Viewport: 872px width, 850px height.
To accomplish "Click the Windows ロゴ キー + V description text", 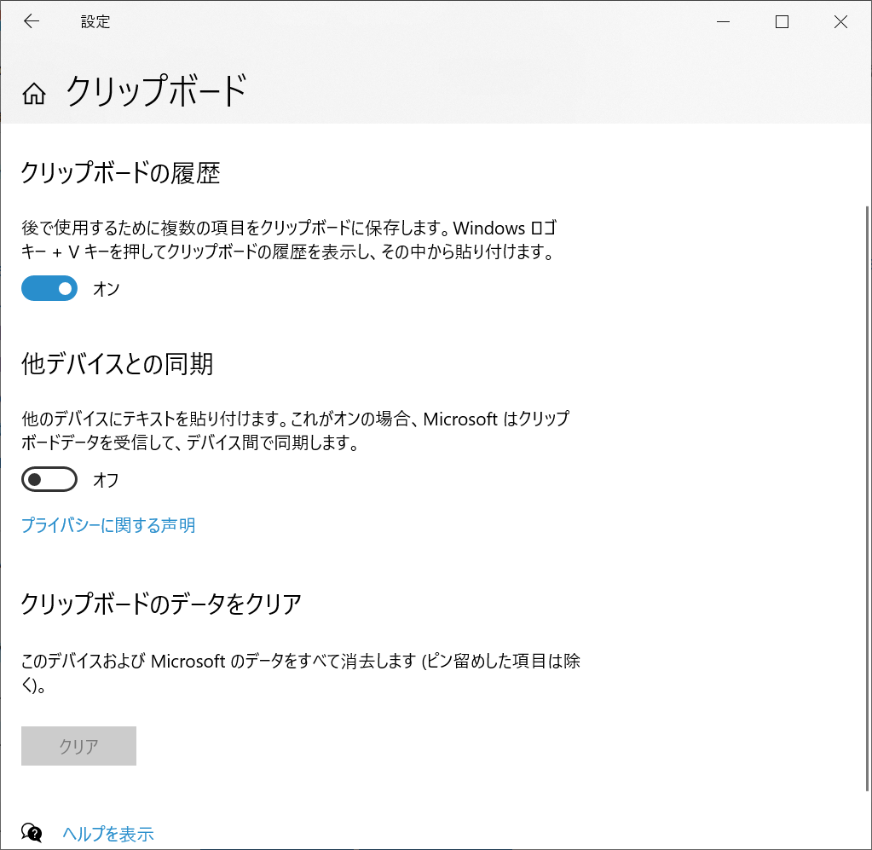I will (289, 240).
